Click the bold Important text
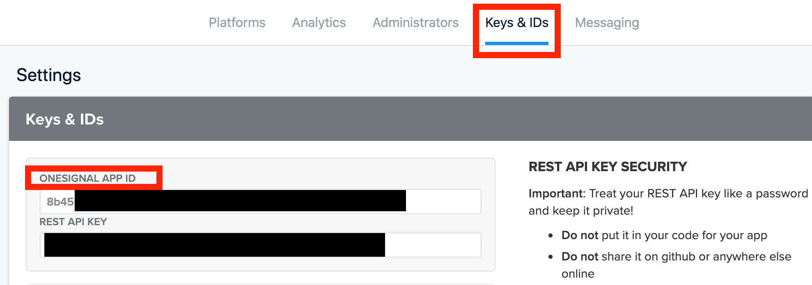Image resolution: width=812 pixels, height=285 pixels. click(x=556, y=193)
